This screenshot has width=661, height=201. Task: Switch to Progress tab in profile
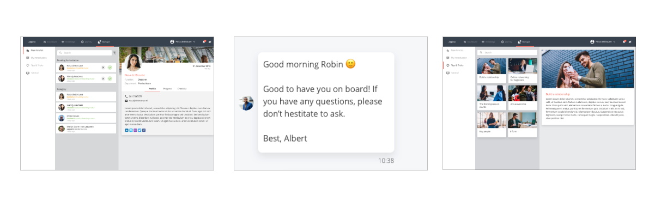(x=167, y=88)
